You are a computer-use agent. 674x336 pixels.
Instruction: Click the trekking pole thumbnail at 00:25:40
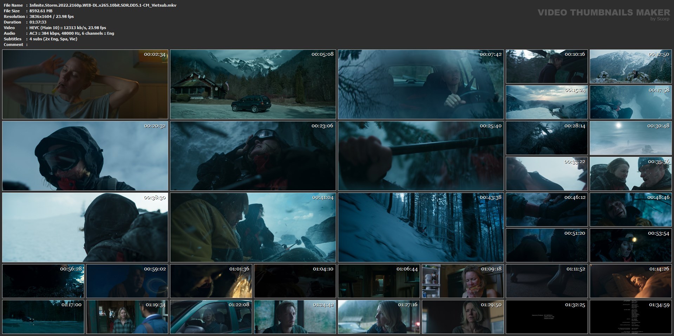click(421, 156)
